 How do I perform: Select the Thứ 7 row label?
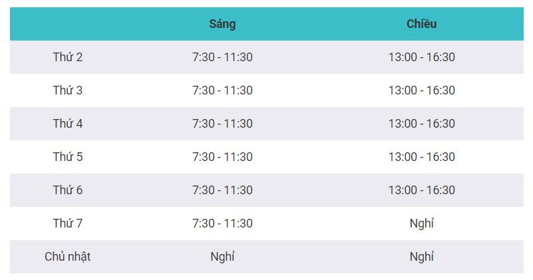(x=68, y=223)
